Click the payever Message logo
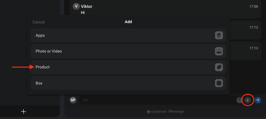This screenshot has height=119, width=266. pyautogui.click(x=166, y=111)
